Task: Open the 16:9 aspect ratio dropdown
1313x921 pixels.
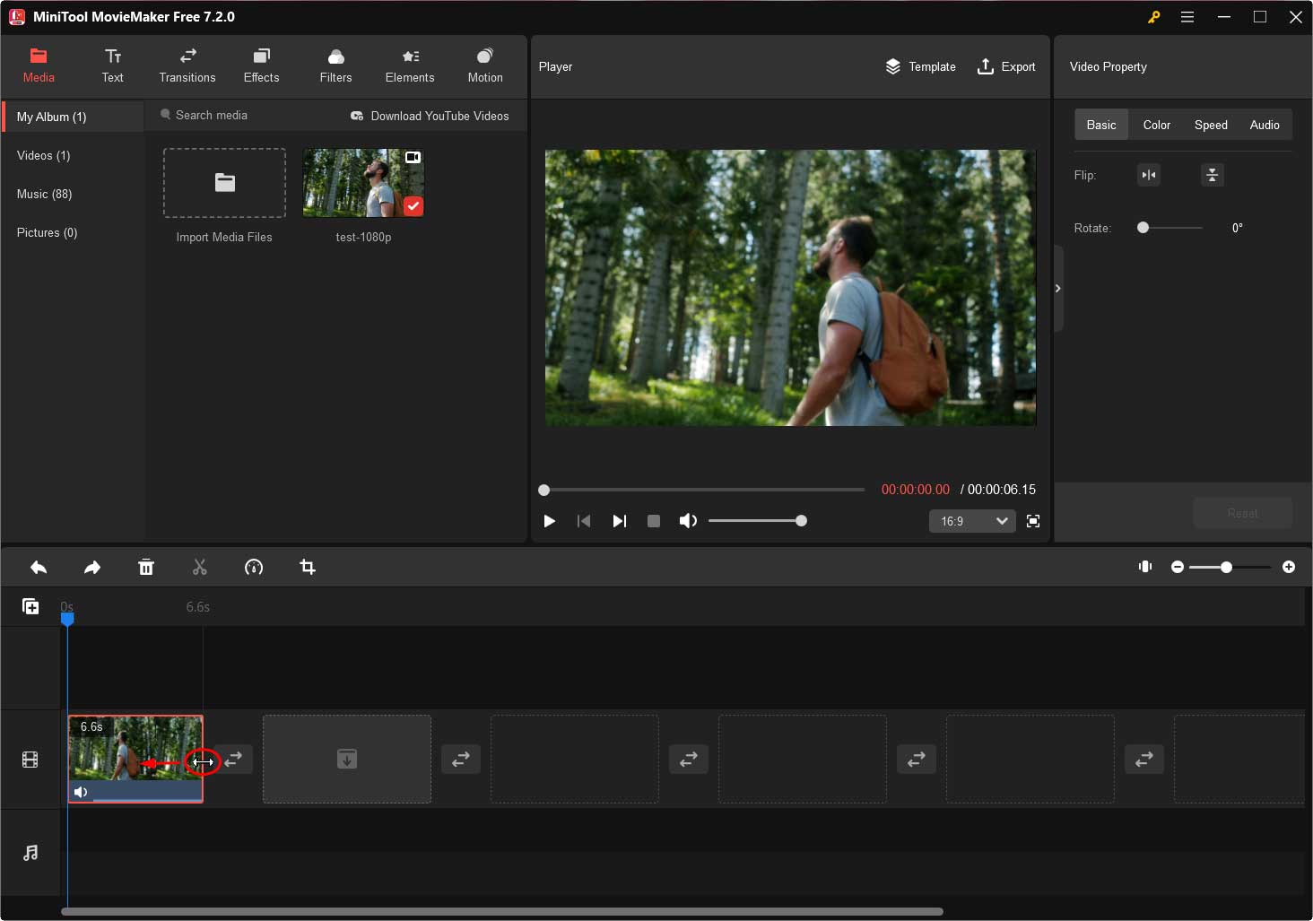Action: (x=972, y=521)
